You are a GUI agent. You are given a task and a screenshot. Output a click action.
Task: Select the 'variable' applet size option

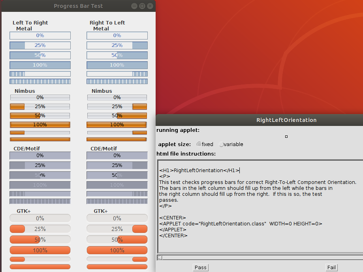pos(221,144)
